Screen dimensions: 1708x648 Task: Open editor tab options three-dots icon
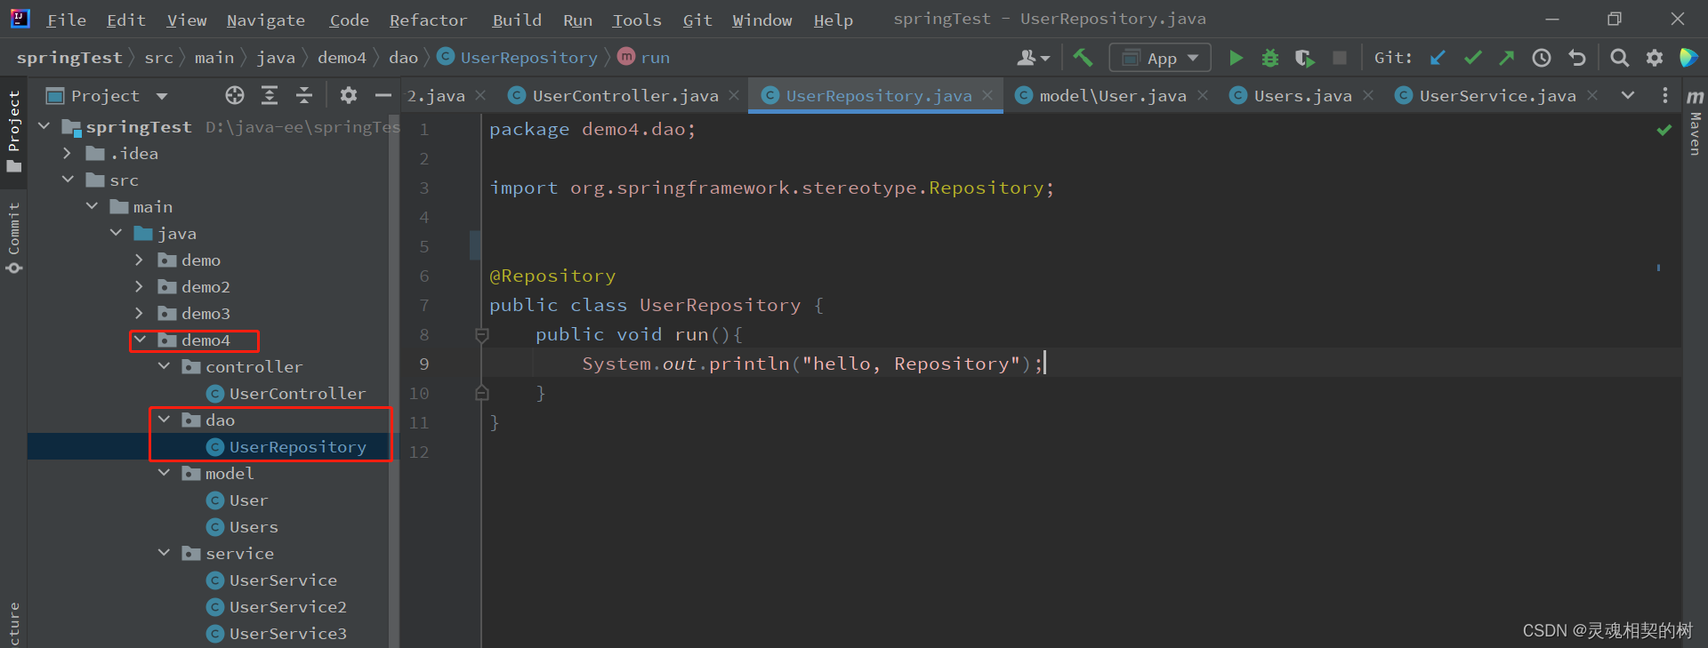point(1665,95)
